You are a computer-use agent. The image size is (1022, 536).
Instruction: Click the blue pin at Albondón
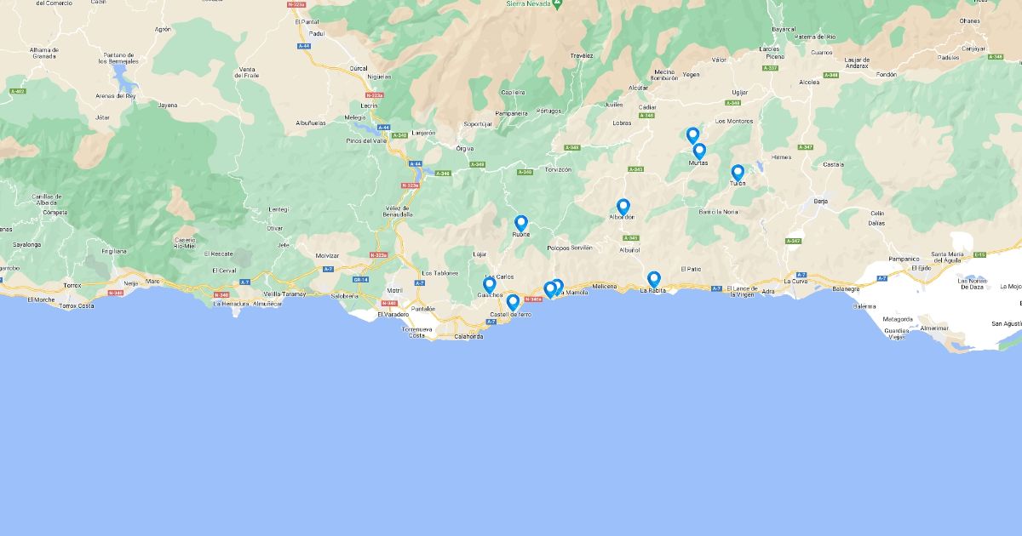623,207
